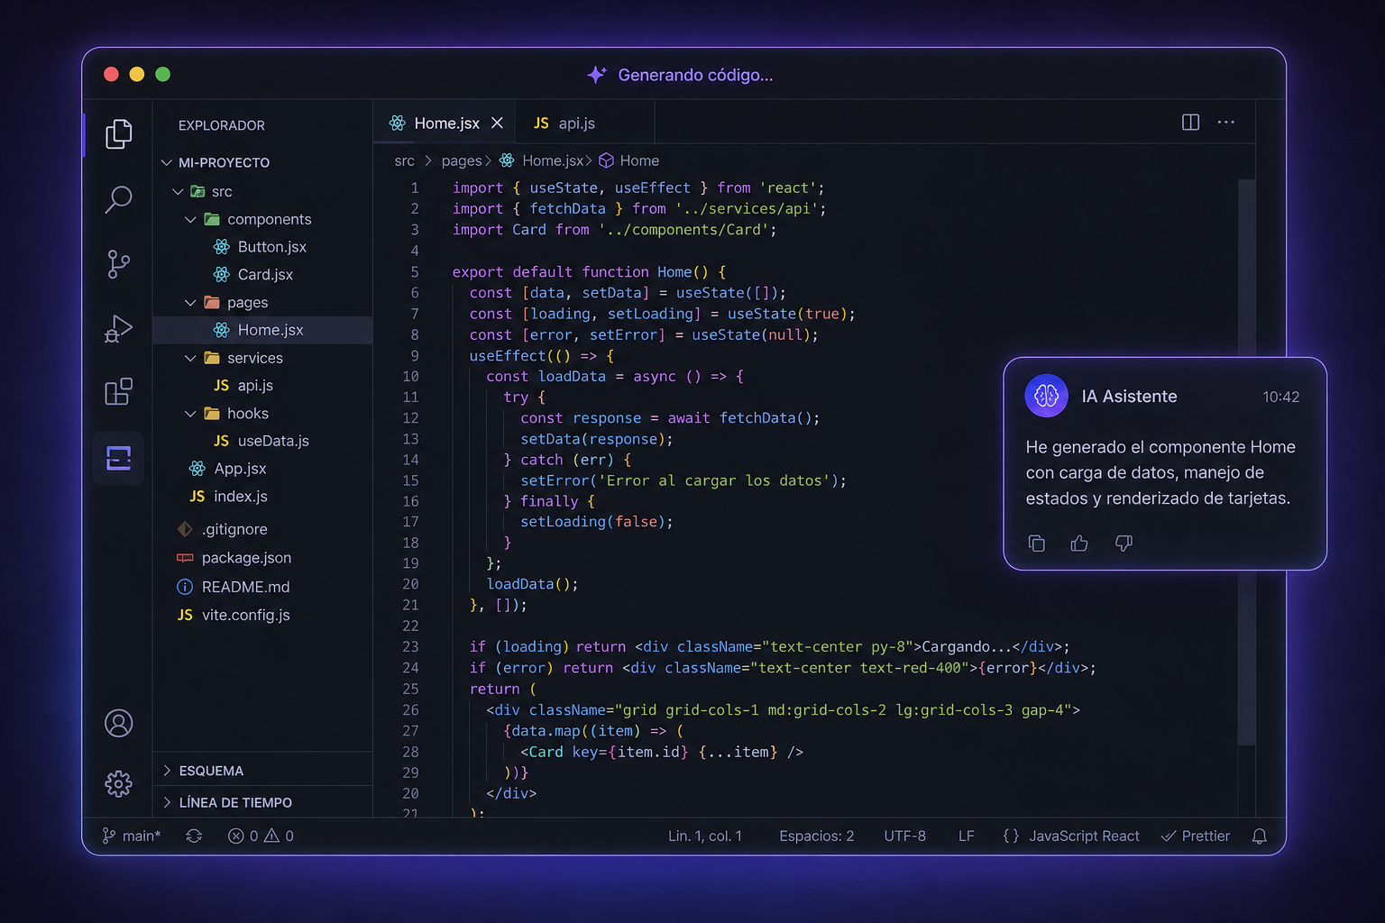Open the Accounts avatar icon
Image resolution: width=1385 pixels, height=923 pixels.
(118, 723)
